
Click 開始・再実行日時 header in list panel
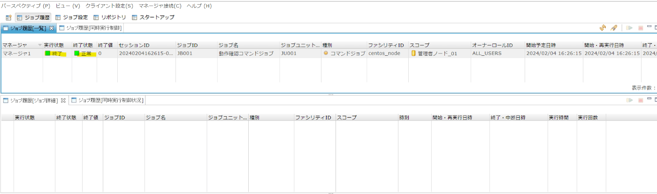612,45
